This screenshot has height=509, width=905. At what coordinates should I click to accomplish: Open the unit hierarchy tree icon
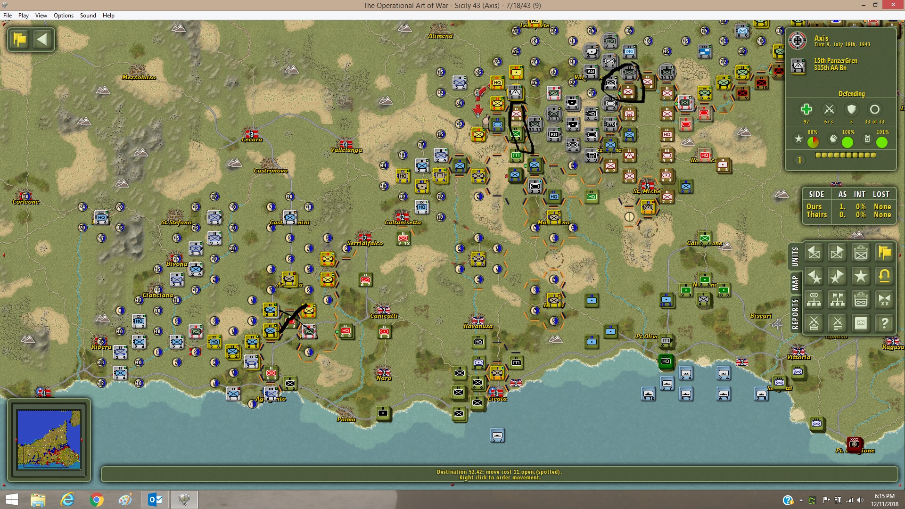click(x=814, y=300)
